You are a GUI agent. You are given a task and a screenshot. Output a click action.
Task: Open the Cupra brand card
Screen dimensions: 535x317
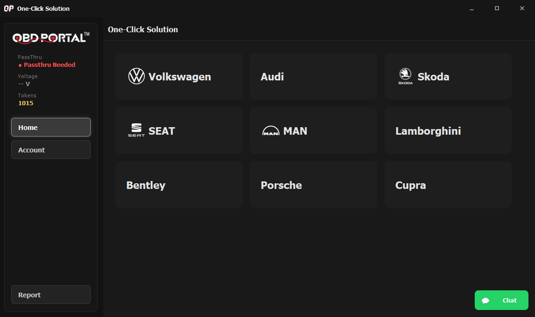(x=448, y=185)
